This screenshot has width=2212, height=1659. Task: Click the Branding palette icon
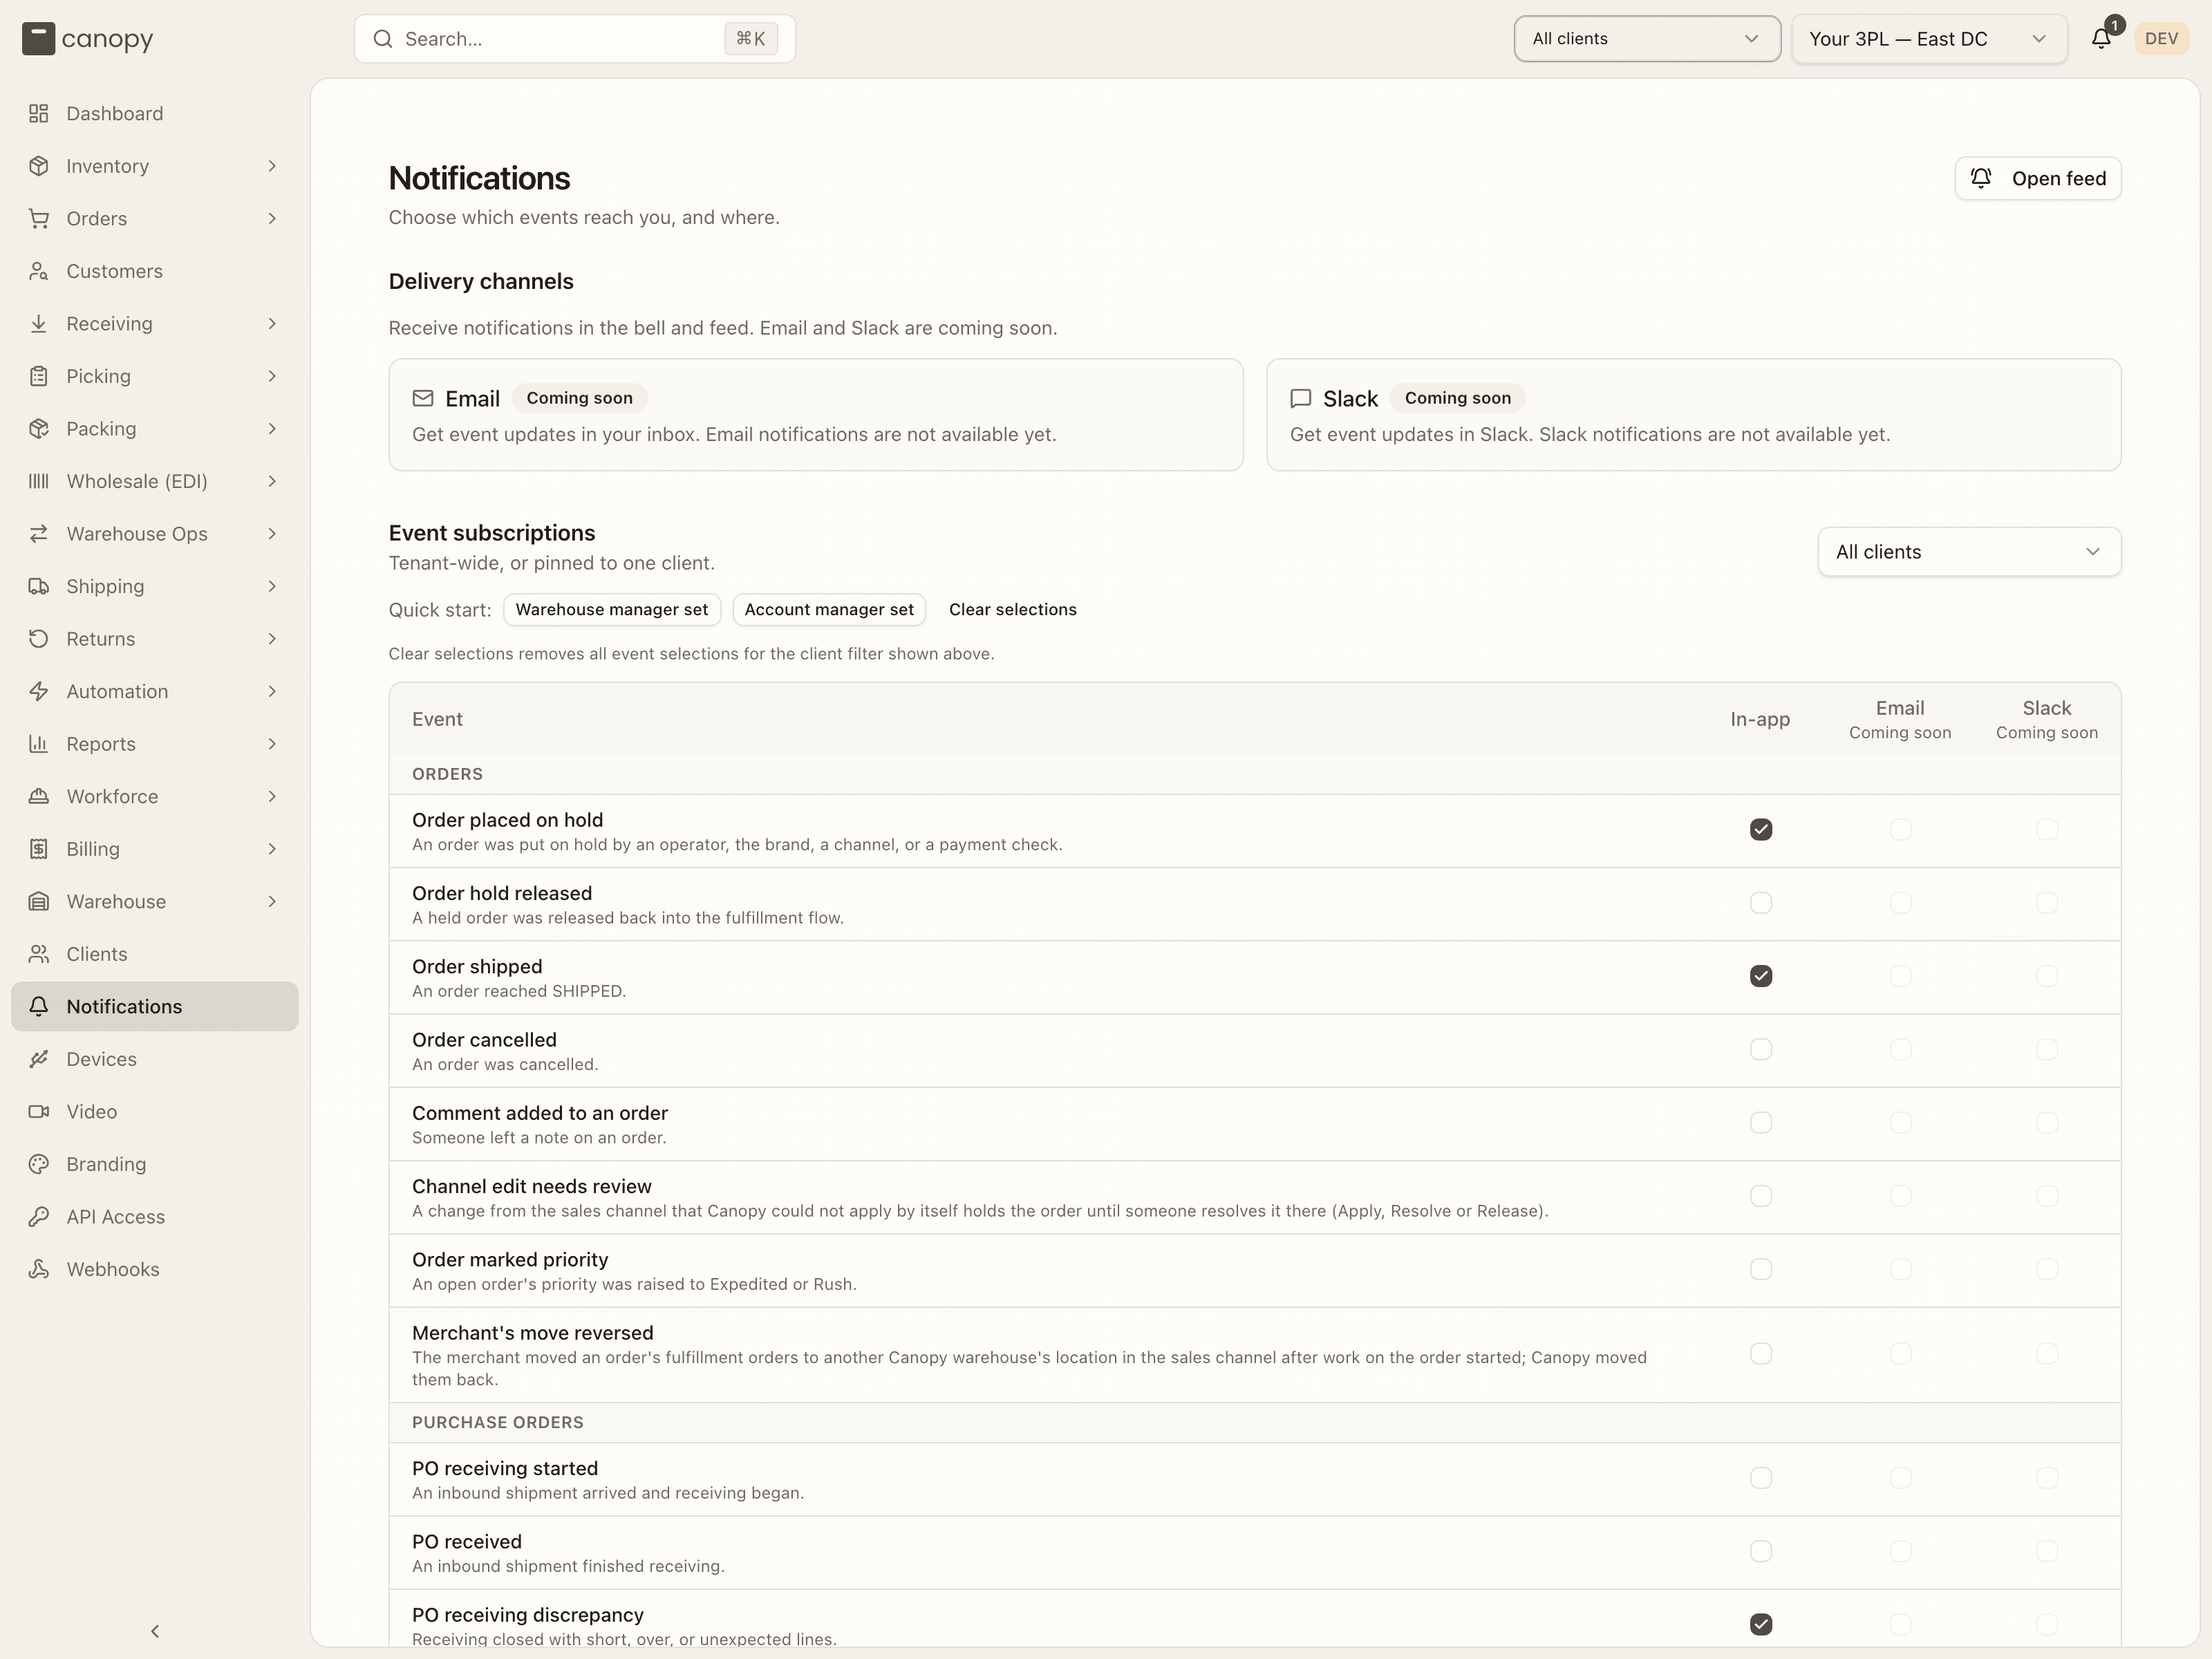[x=39, y=1164]
